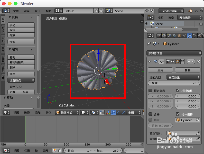Image resolution: width=204 pixels, height=154 pixels.
Task: Click the 应用 Apply modifier button
Action: (x=160, y=70)
